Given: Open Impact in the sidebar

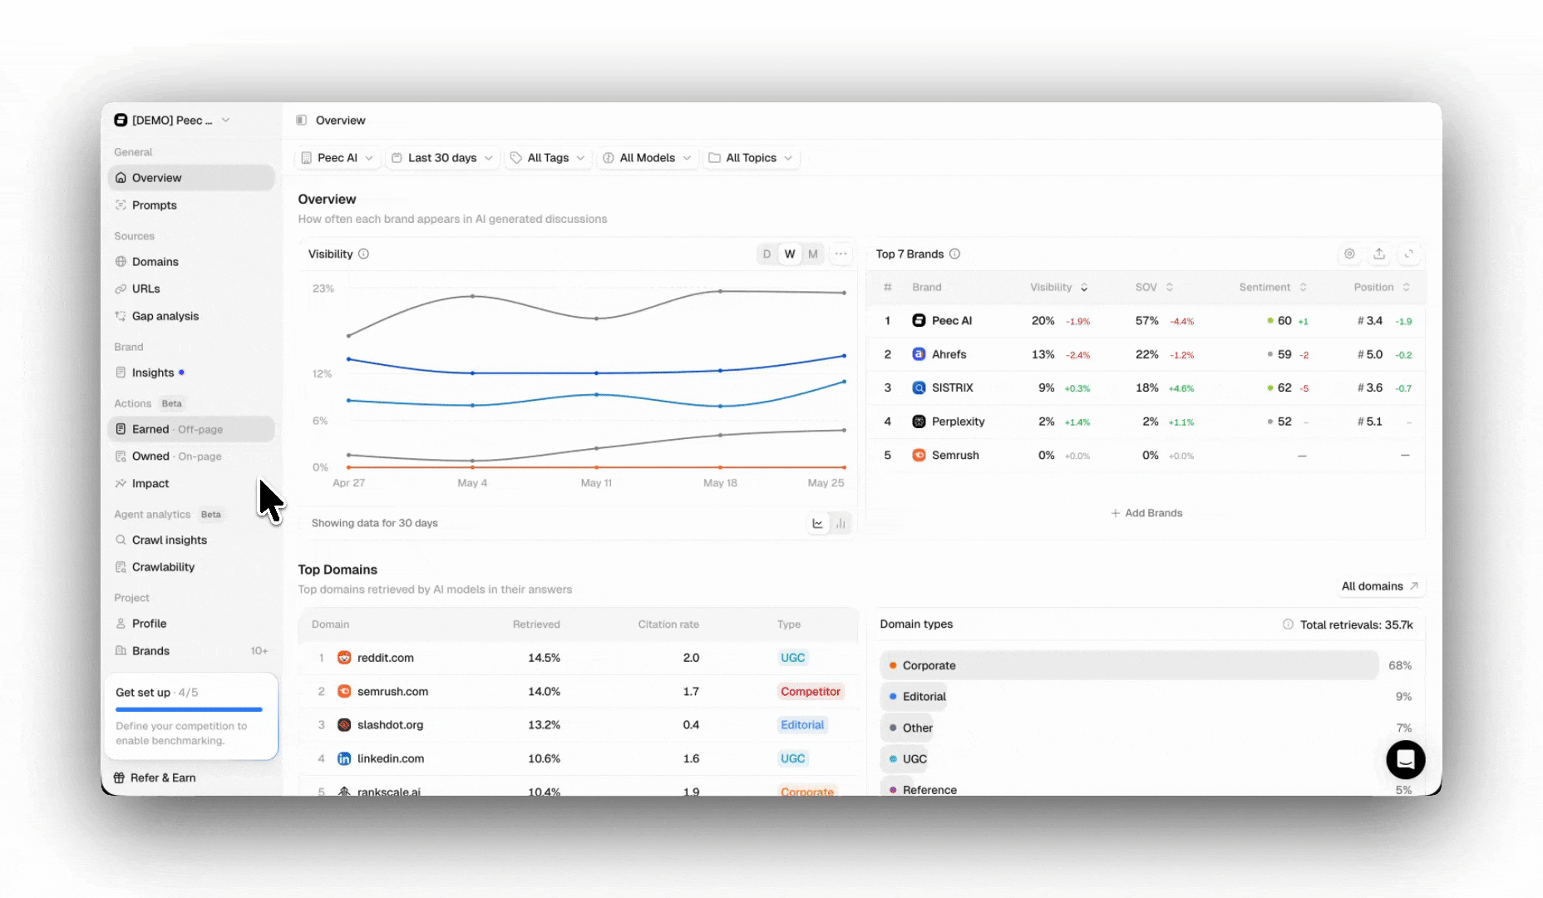Looking at the screenshot, I should tap(191, 483).
